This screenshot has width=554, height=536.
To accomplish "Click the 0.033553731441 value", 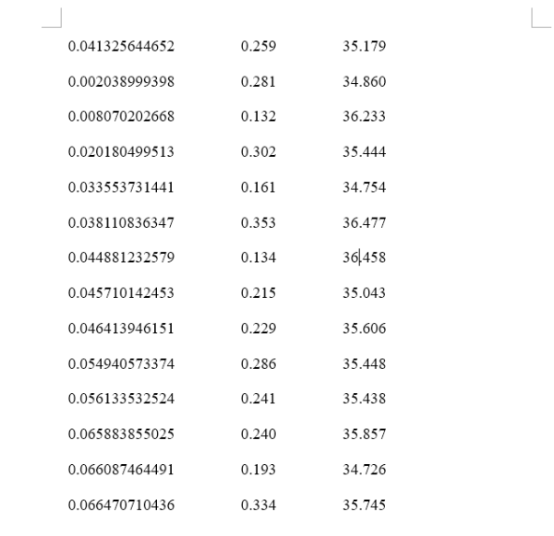I will coord(122,187).
